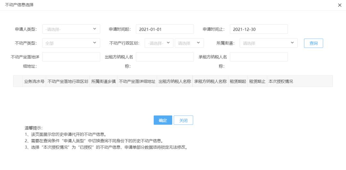Image resolution: width=346 pixels, height=170 pixels.
Task: Click the 不动产信息选择 dialog title
Action: click(19, 4)
